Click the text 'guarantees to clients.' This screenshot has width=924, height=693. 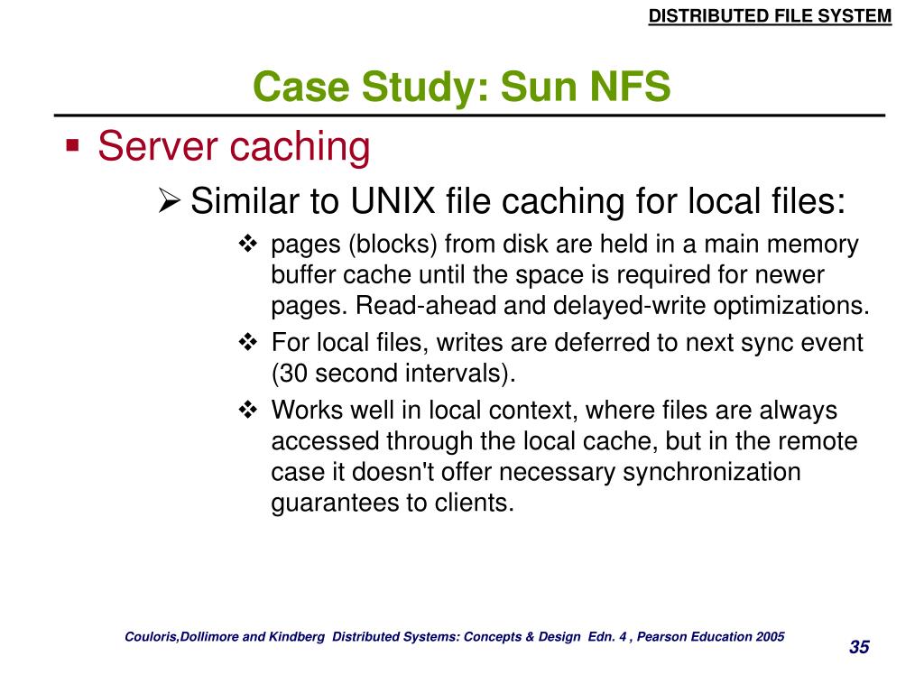click(x=393, y=503)
